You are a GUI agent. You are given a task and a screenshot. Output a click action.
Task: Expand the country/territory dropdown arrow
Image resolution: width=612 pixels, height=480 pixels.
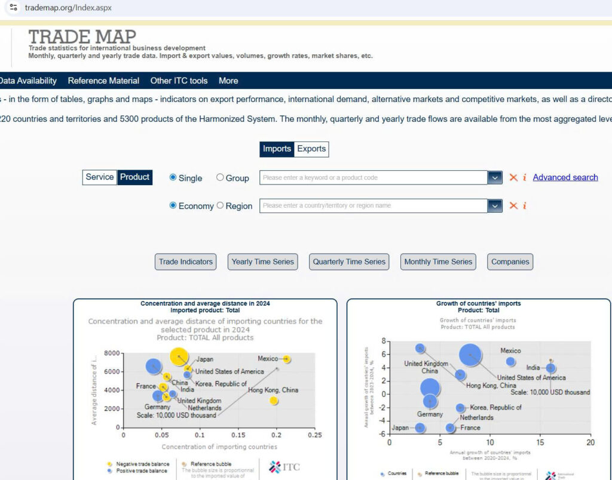[x=495, y=205]
